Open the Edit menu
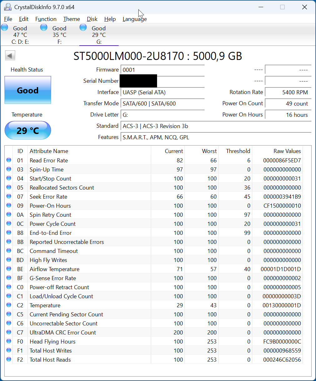The height and width of the screenshot is (381, 316). point(24,19)
